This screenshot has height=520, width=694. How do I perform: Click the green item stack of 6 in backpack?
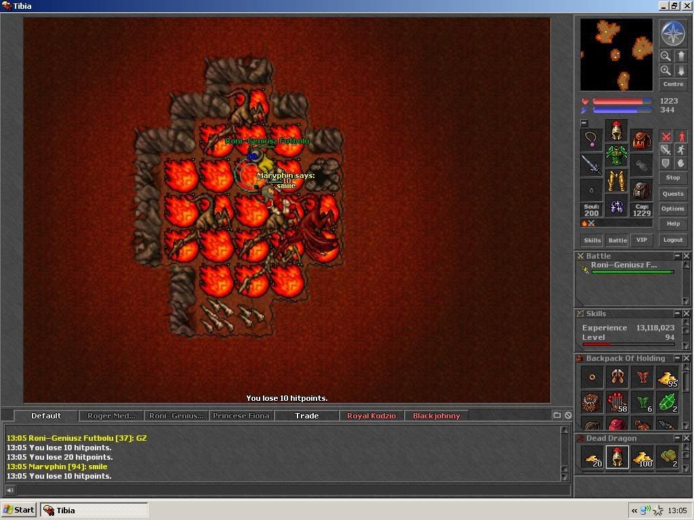click(x=642, y=402)
